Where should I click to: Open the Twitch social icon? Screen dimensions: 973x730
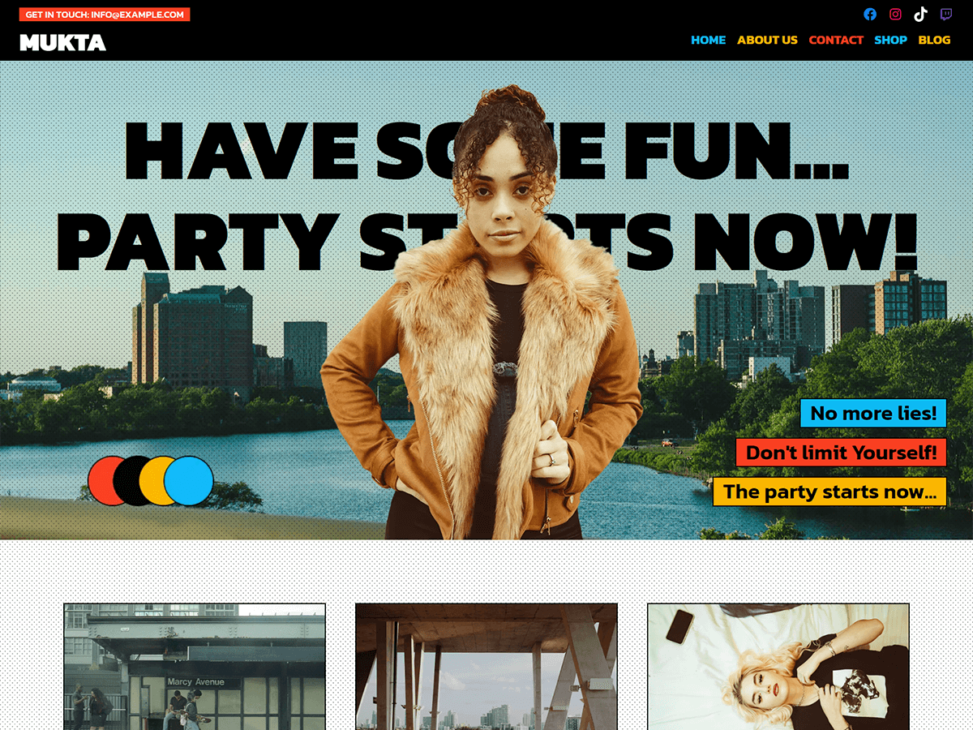[946, 14]
